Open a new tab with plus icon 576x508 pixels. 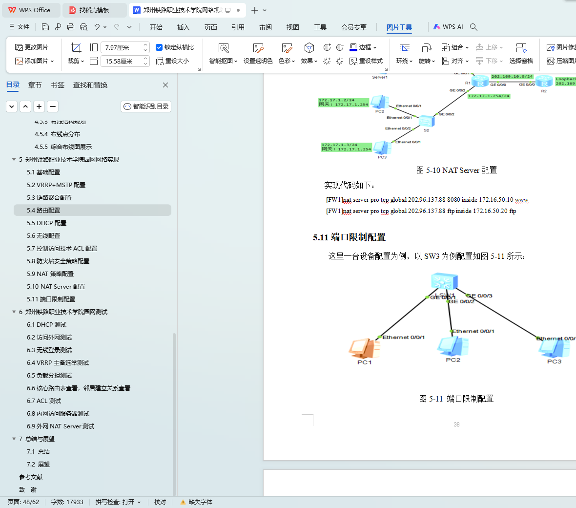[255, 10]
